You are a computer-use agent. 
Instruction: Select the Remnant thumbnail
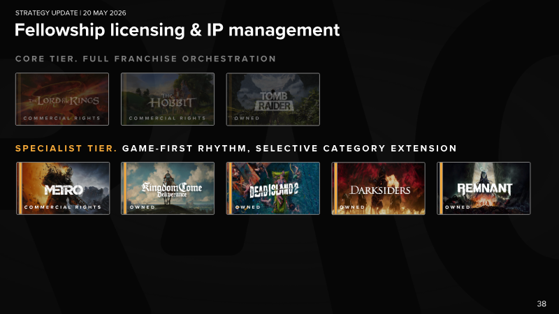pyautogui.click(x=484, y=188)
